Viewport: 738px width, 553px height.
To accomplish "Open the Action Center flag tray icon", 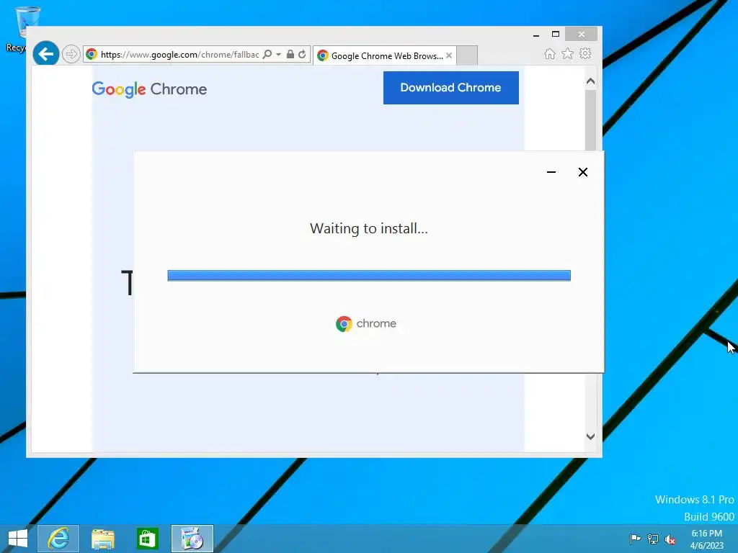I will [635, 539].
